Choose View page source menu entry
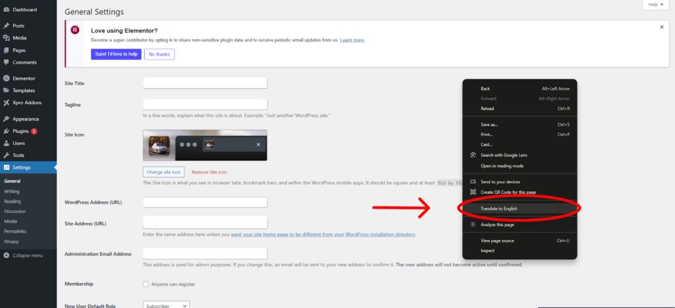 [x=497, y=241]
